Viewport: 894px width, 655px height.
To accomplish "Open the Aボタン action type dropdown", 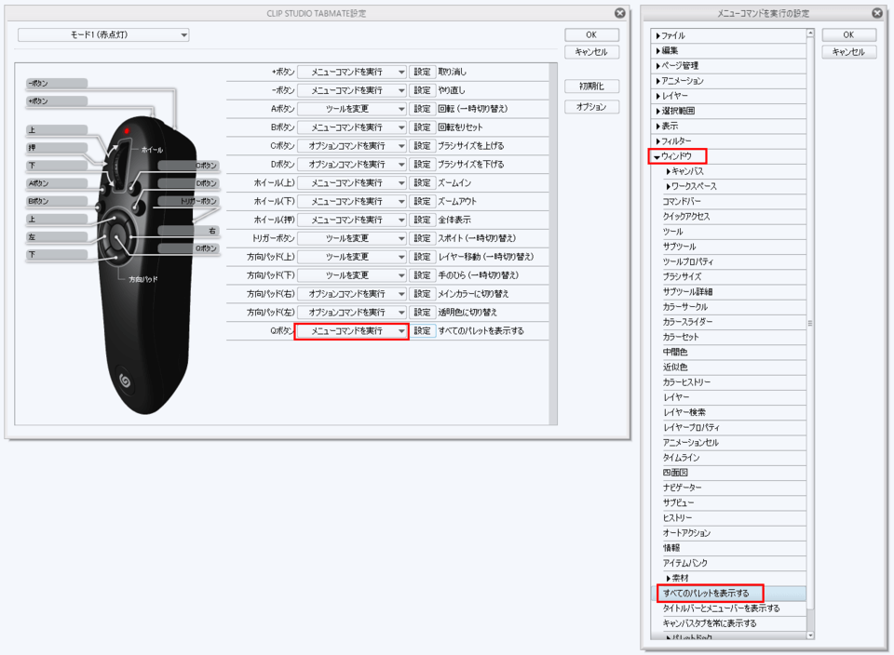I will click(x=352, y=109).
